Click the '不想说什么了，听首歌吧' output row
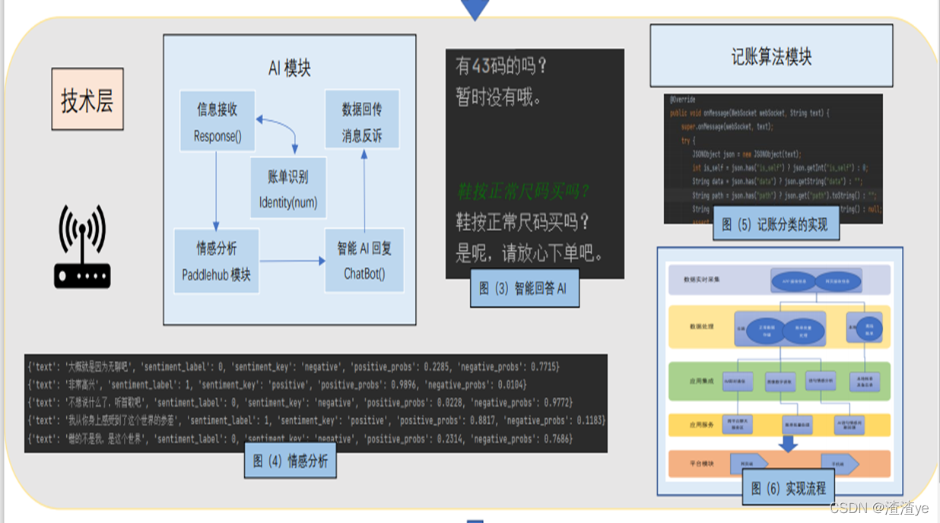 click(300, 402)
